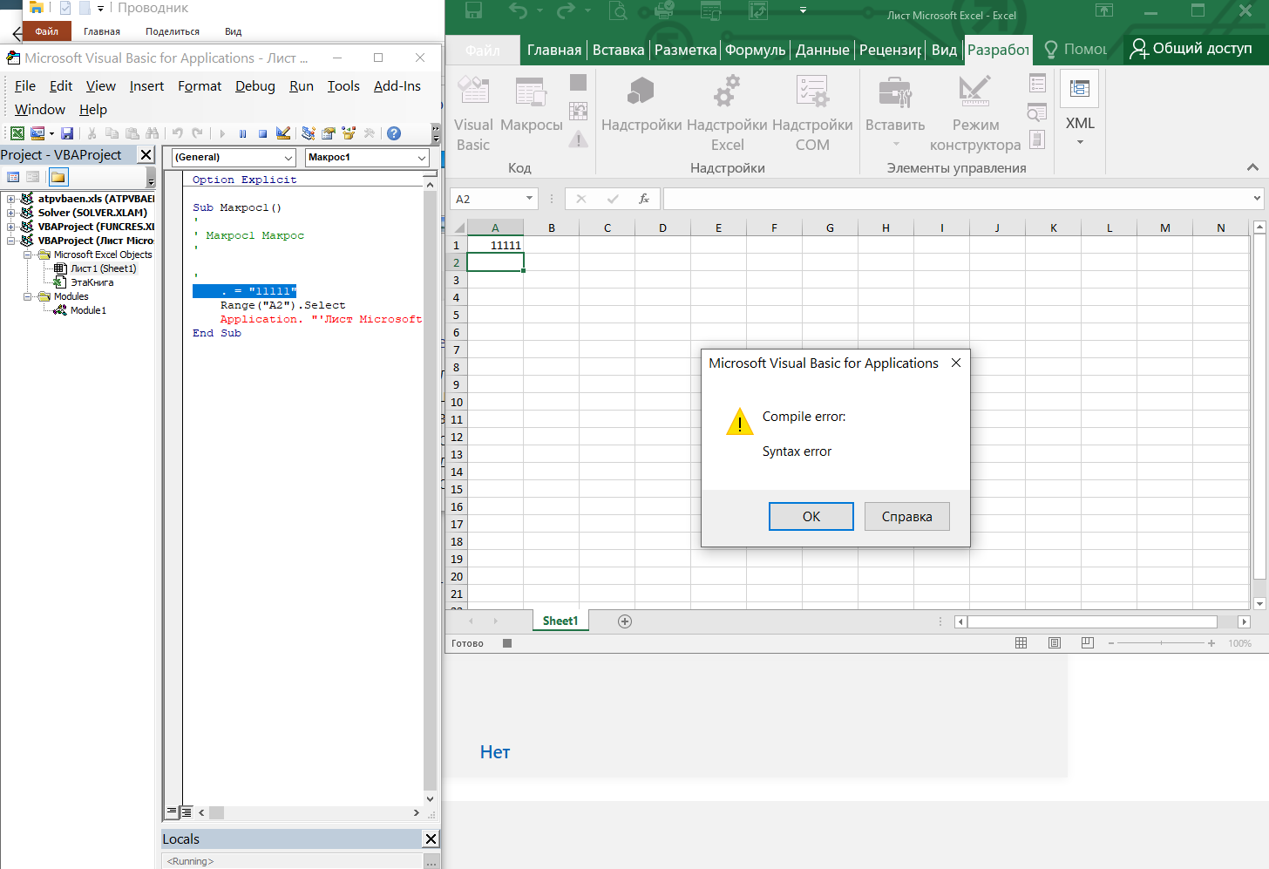Close the Compile error dialog
1269x869 pixels.
956,363
